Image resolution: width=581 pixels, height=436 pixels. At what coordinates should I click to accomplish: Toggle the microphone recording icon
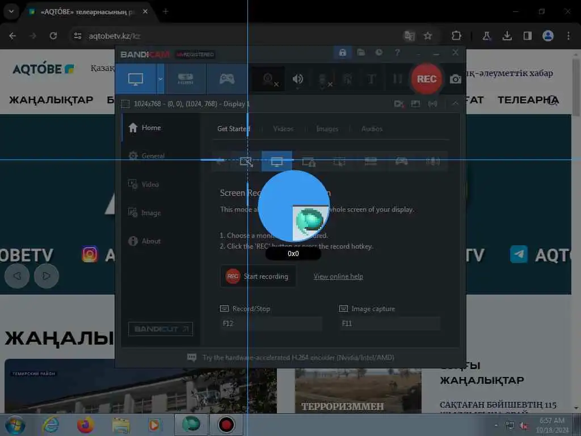[323, 79]
